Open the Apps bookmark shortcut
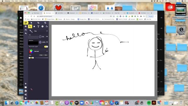This screenshot has height=106, width=188. tap(27, 19)
